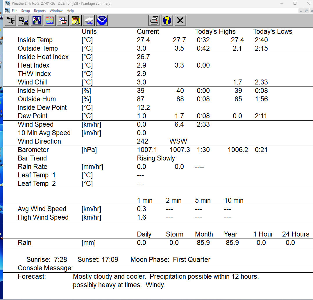
Task: Open help with the yellow question mark icon
Action: (167, 20)
